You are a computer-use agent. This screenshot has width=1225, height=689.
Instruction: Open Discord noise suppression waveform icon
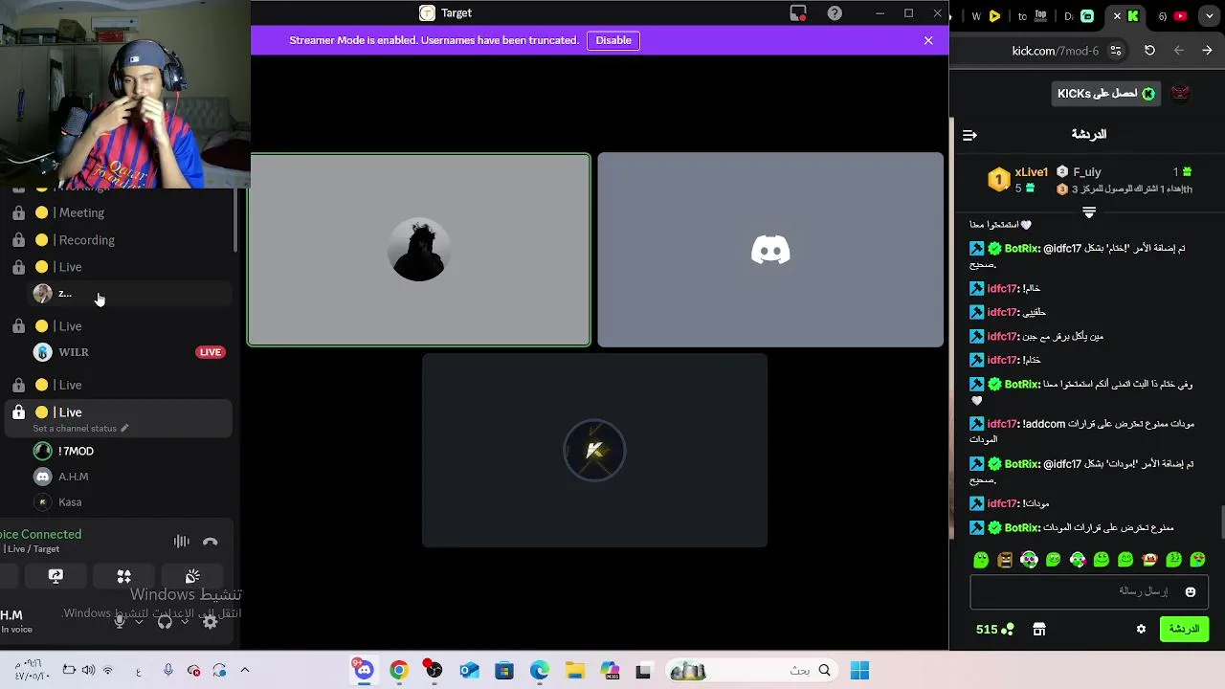(181, 542)
